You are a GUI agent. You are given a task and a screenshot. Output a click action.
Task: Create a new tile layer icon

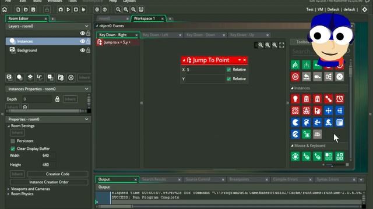point(30,77)
